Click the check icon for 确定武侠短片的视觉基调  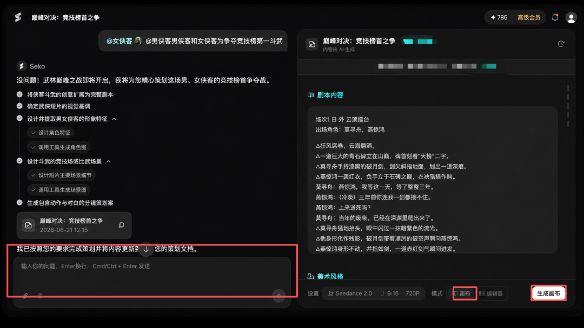(20, 106)
